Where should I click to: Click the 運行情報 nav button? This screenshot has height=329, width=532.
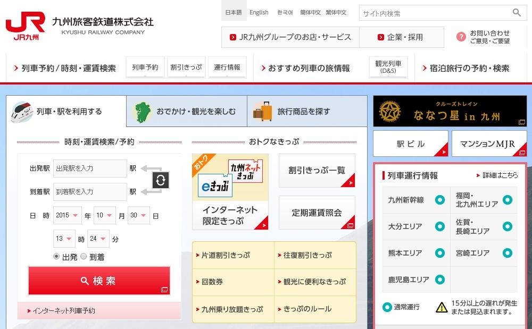pos(227,67)
